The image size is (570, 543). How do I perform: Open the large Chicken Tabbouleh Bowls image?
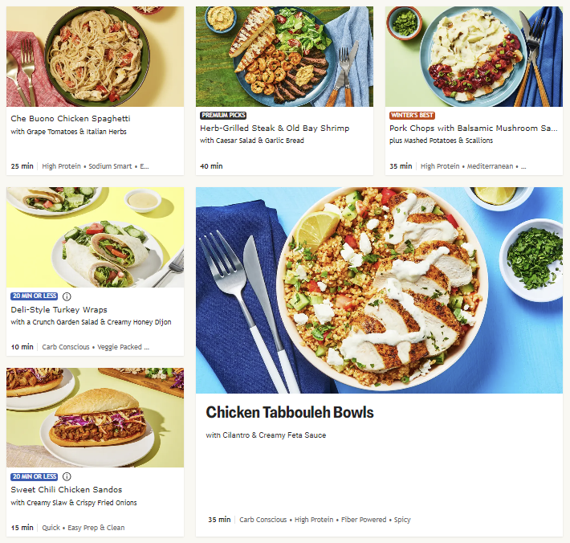click(x=379, y=290)
